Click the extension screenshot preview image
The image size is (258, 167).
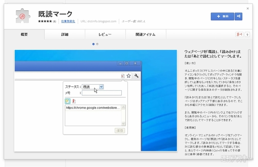tap(95, 100)
